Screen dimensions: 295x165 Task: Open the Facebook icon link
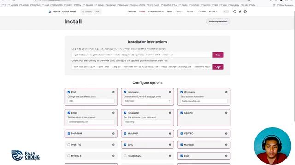pyautogui.click(x=245, y=11)
